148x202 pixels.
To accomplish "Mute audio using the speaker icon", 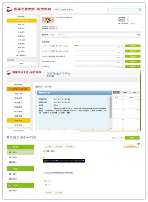I will point(76,161).
